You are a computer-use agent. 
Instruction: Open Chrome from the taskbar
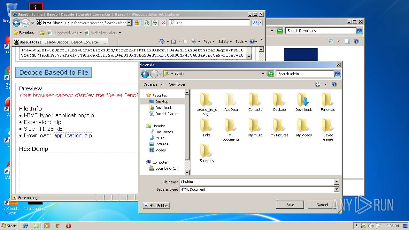[x=58, y=226]
